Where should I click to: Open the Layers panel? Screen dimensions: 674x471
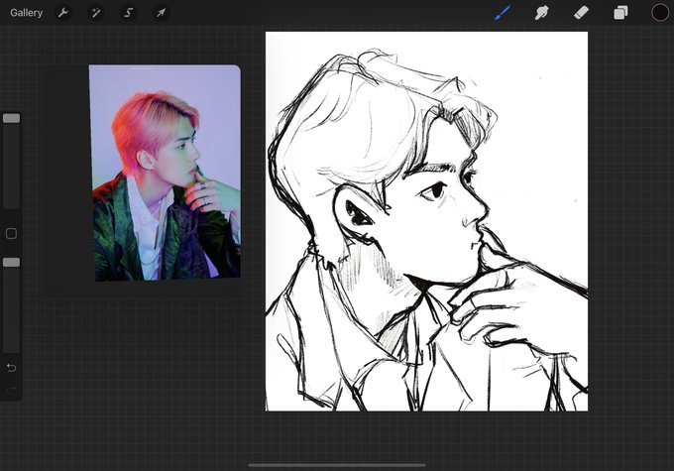click(620, 13)
